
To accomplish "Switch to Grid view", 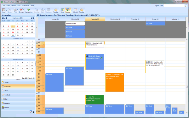I will (x=62, y=10).
